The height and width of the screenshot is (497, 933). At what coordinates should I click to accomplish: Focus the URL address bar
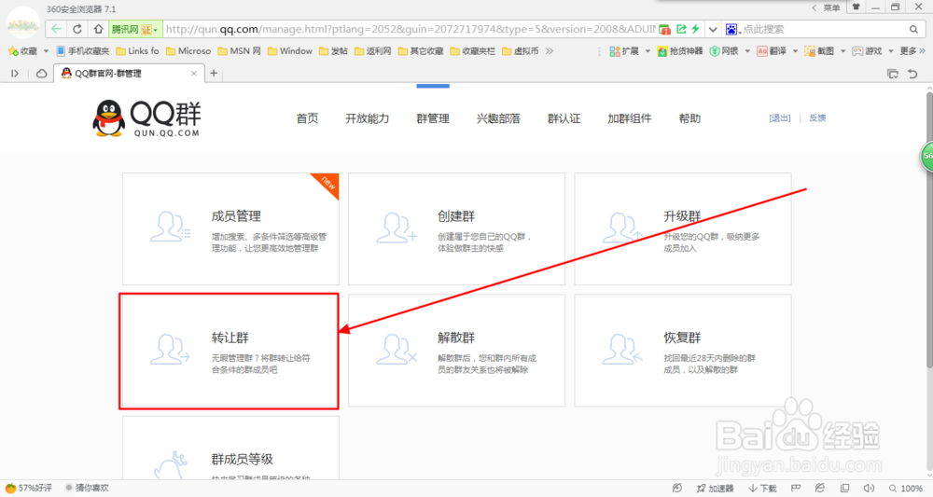(410, 29)
